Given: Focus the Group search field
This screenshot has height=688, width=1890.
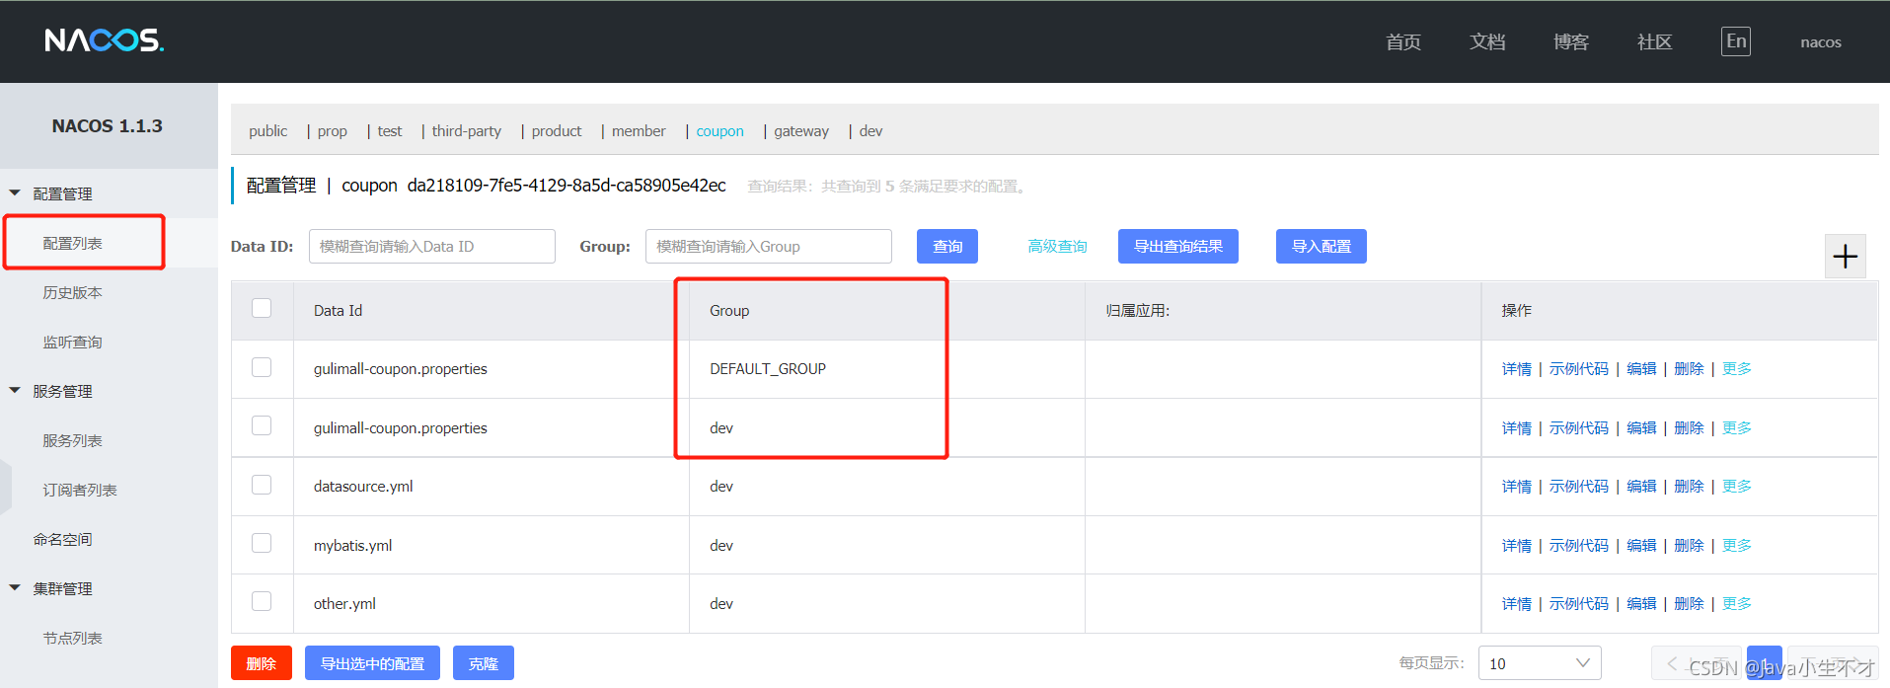Looking at the screenshot, I should (x=769, y=247).
